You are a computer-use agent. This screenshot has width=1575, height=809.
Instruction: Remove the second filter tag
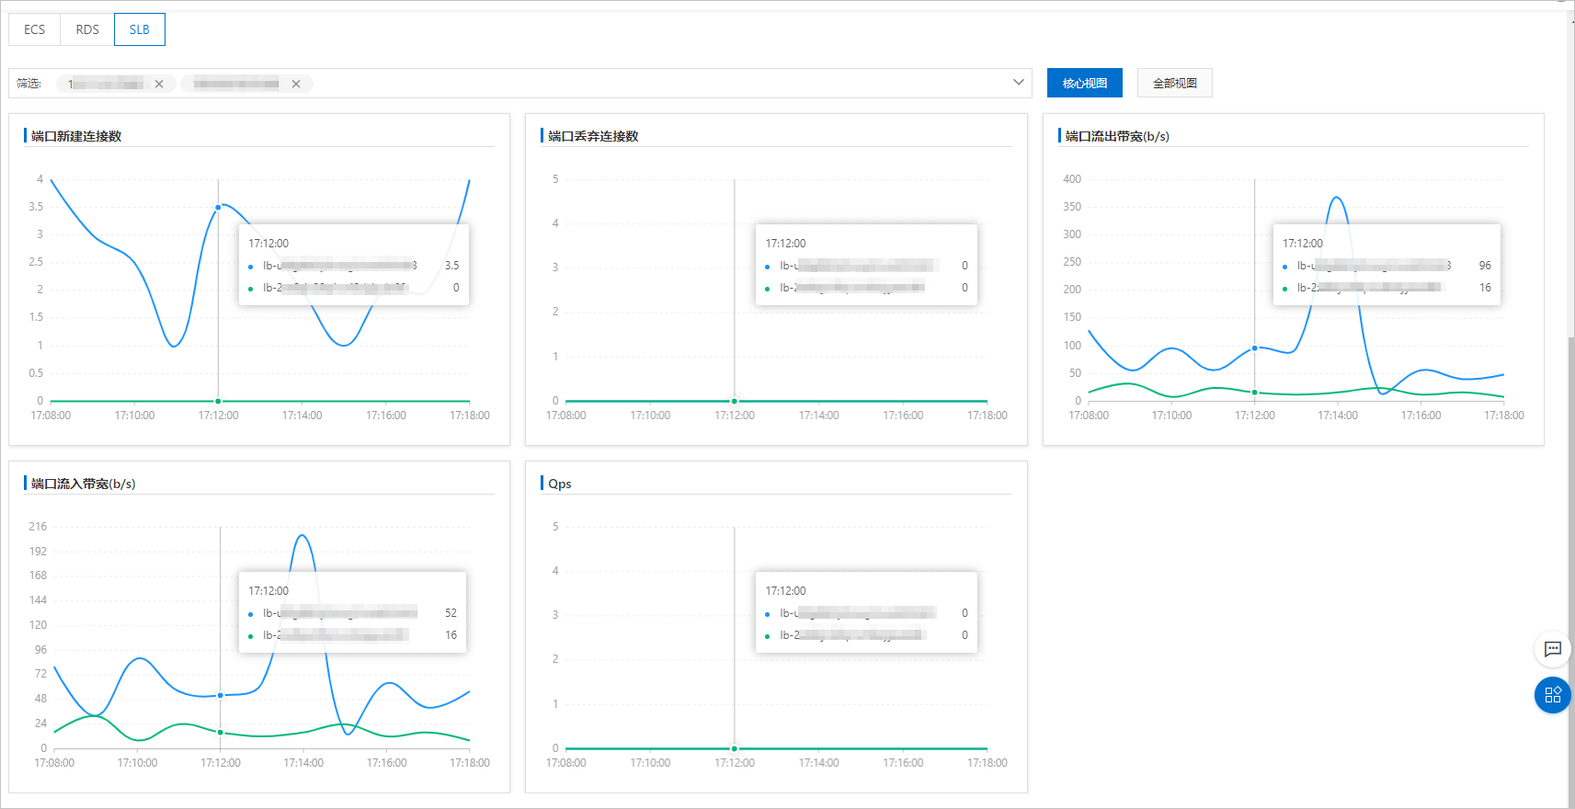tap(296, 84)
